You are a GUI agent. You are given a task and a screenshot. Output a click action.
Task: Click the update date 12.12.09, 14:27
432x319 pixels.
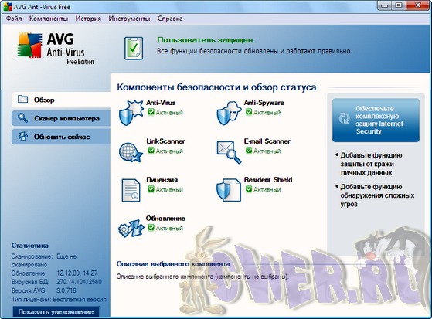point(77,273)
